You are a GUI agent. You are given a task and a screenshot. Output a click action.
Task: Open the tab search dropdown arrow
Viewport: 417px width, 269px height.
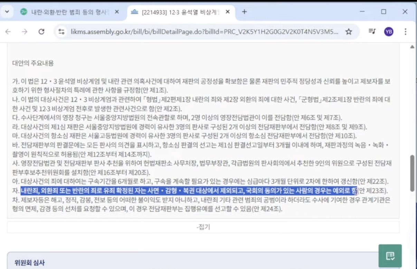[7, 12]
